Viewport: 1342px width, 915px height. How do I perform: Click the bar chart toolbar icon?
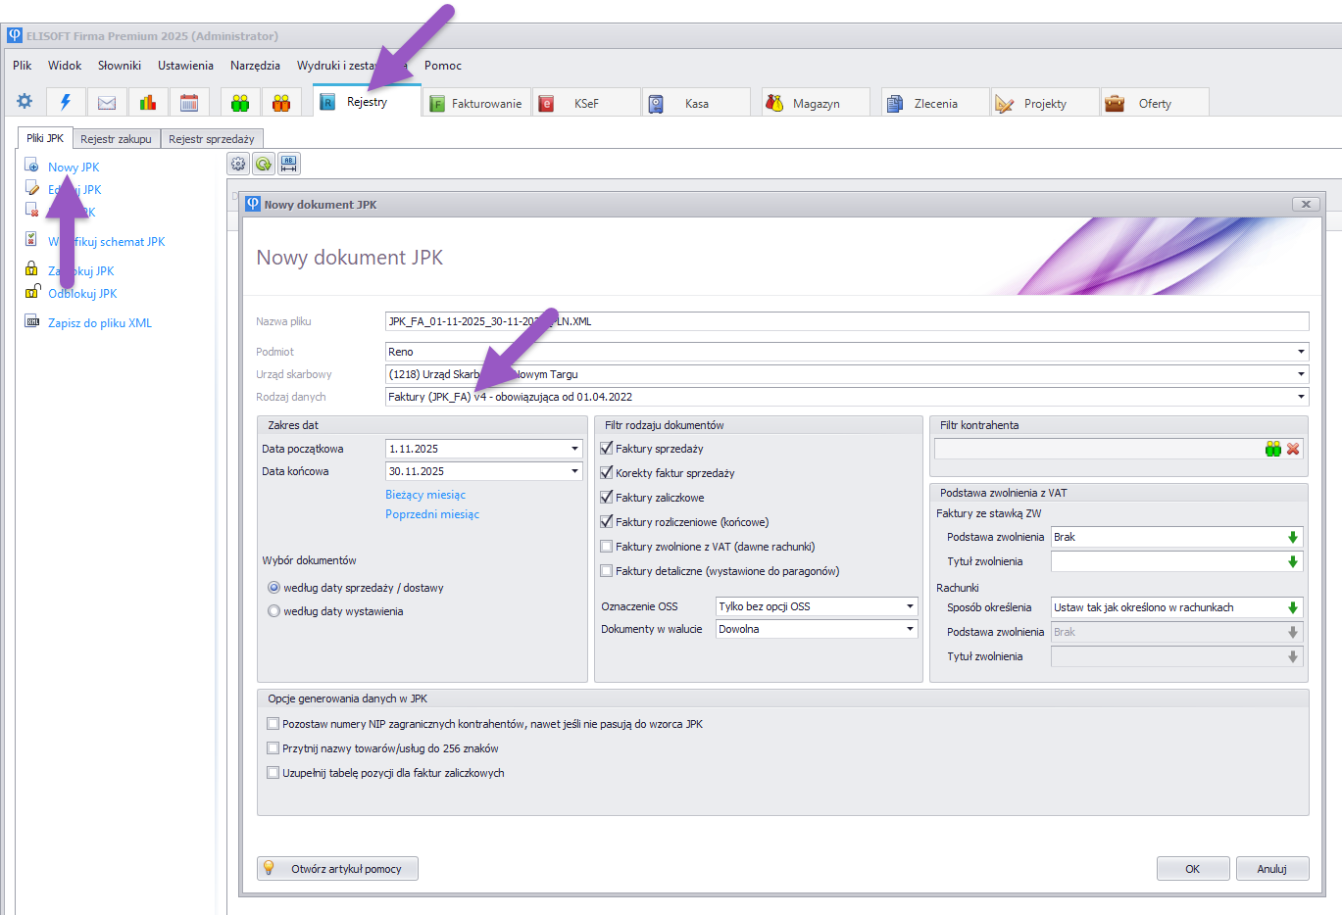pos(148,103)
